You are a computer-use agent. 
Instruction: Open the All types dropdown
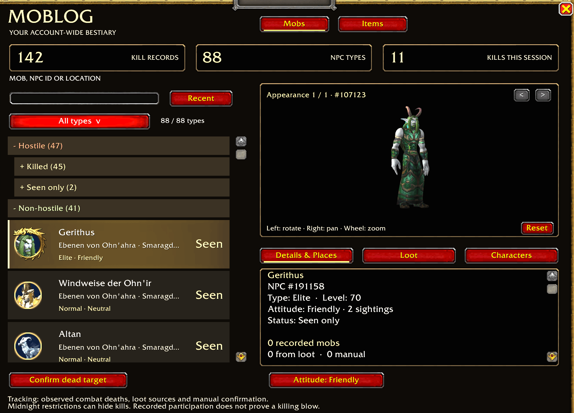point(79,121)
